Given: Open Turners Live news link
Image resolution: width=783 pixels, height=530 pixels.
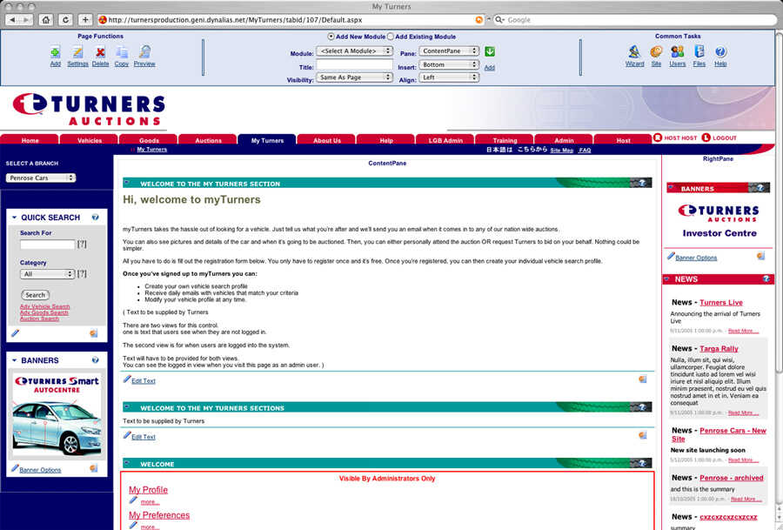Looking at the screenshot, I should 721,302.
